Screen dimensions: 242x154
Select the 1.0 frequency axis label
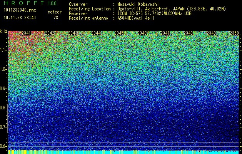pyautogui.click(x=3, y=69)
